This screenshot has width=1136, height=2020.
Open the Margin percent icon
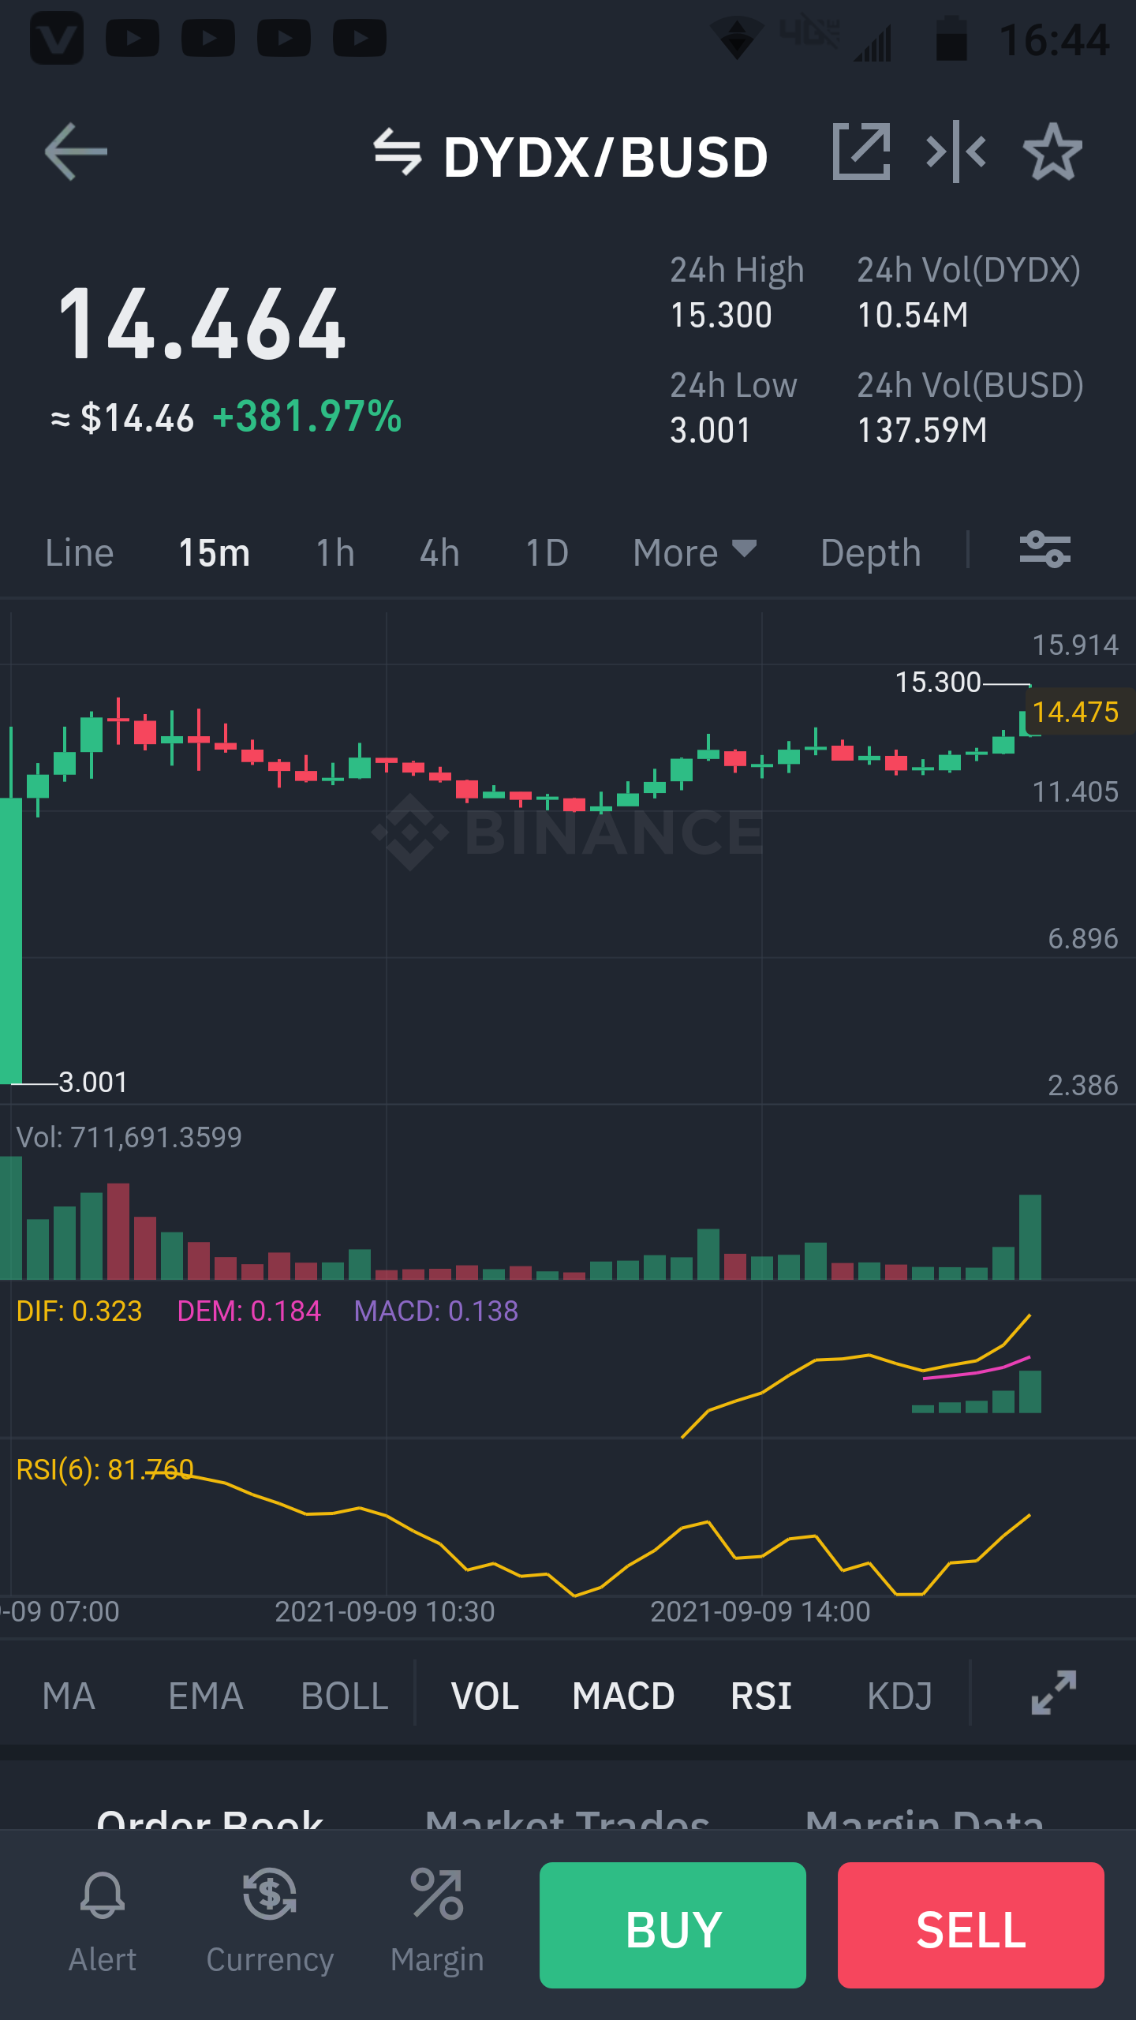point(437,1894)
